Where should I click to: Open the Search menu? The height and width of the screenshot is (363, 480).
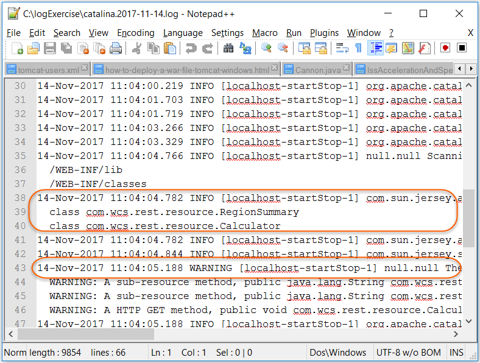click(x=67, y=33)
